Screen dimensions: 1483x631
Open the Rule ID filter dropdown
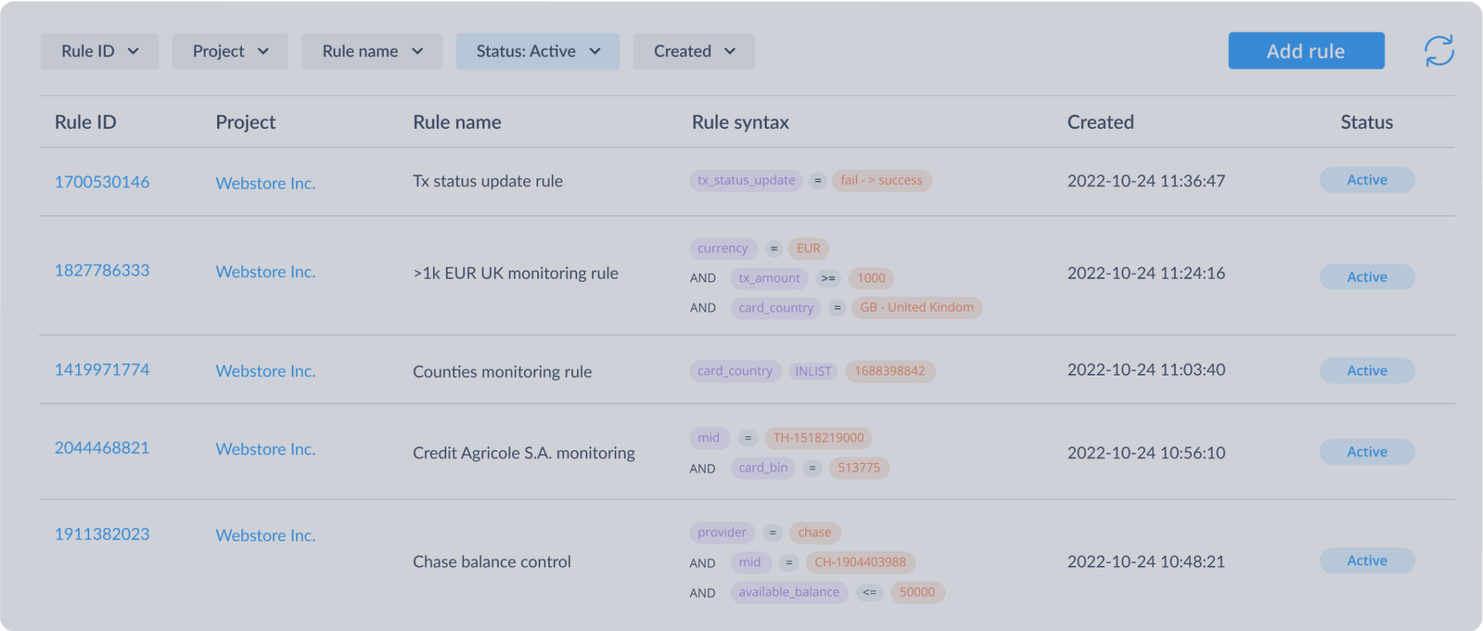(99, 51)
